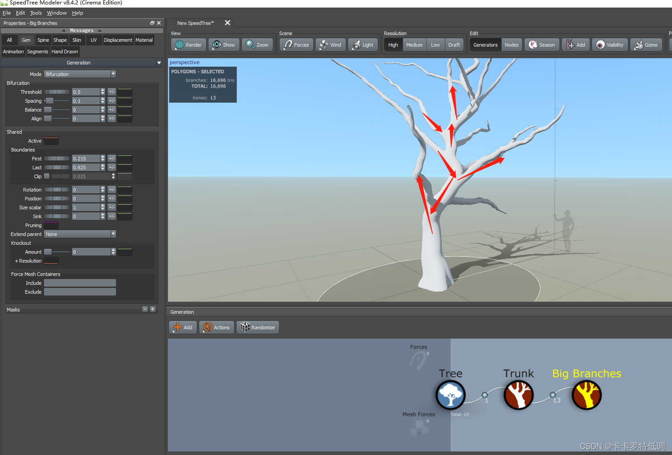This screenshot has width=672, height=455.
Task: Select the Big Branches generator node
Action: (x=587, y=395)
